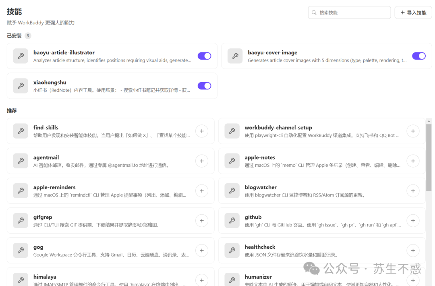This screenshot has width=435, height=286.
Task: Click the 推荐 section heading
Action: 12,111
